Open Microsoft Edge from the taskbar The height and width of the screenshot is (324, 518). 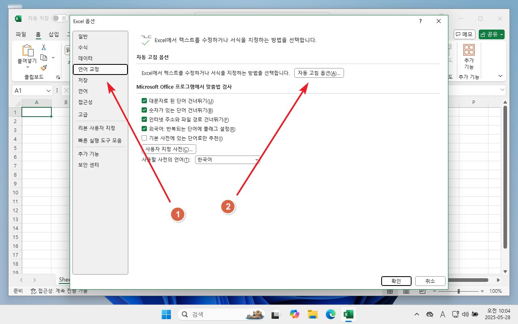click(331, 314)
